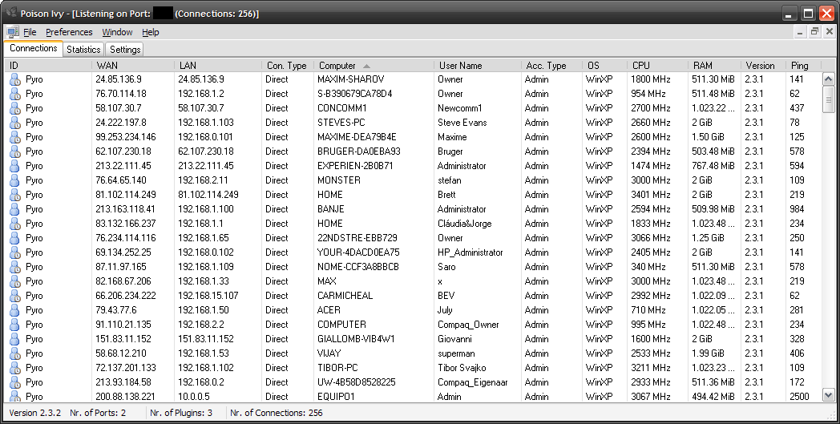840x424 pixels.
Task: Click Version 2.3.2 in status bar
Action: click(x=35, y=414)
